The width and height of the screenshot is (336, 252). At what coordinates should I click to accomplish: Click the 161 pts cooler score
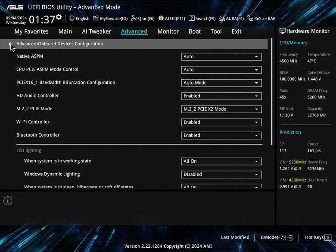[x=314, y=150]
